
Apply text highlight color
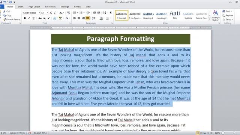[x=60, y=18]
